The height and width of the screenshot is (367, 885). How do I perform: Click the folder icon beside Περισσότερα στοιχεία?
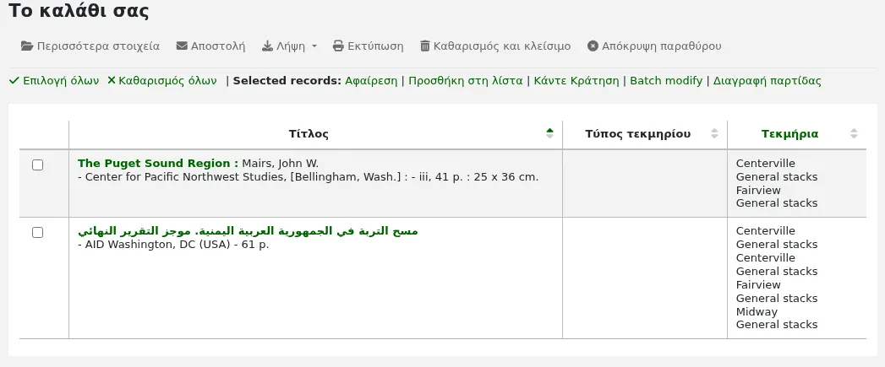click(x=27, y=46)
